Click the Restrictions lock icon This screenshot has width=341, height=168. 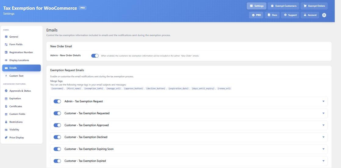(6, 122)
